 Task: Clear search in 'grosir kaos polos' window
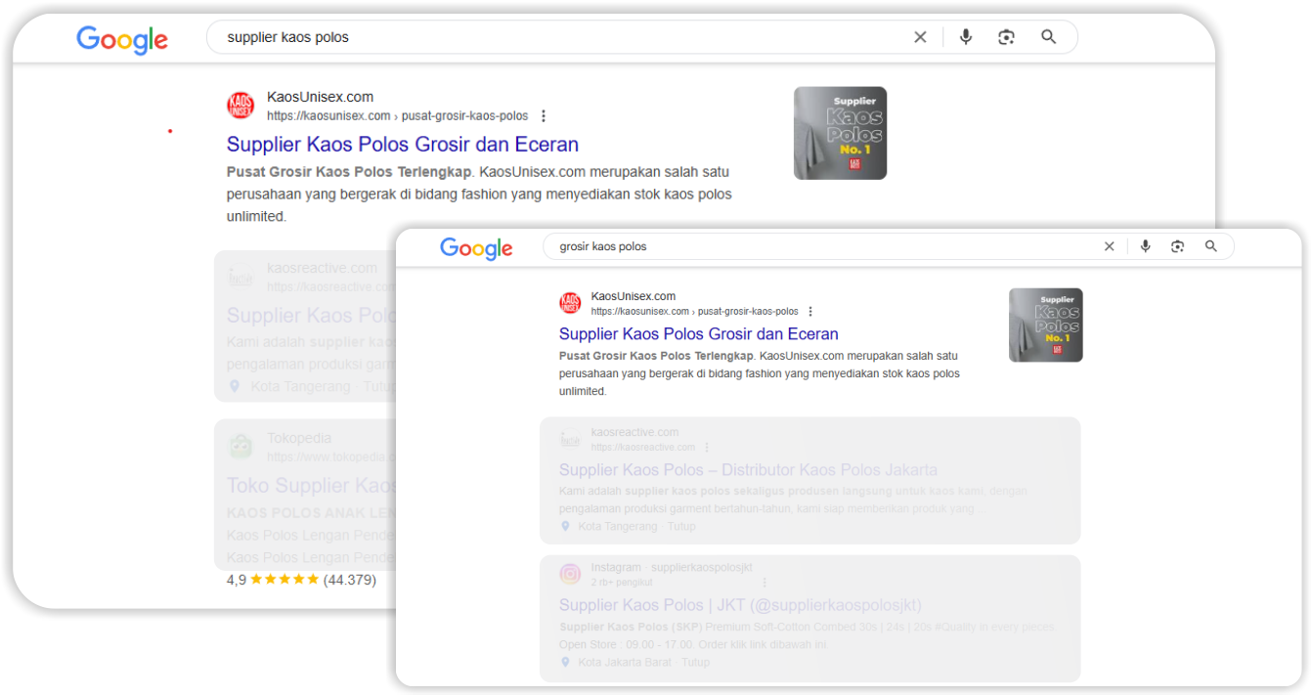pos(1109,246)
